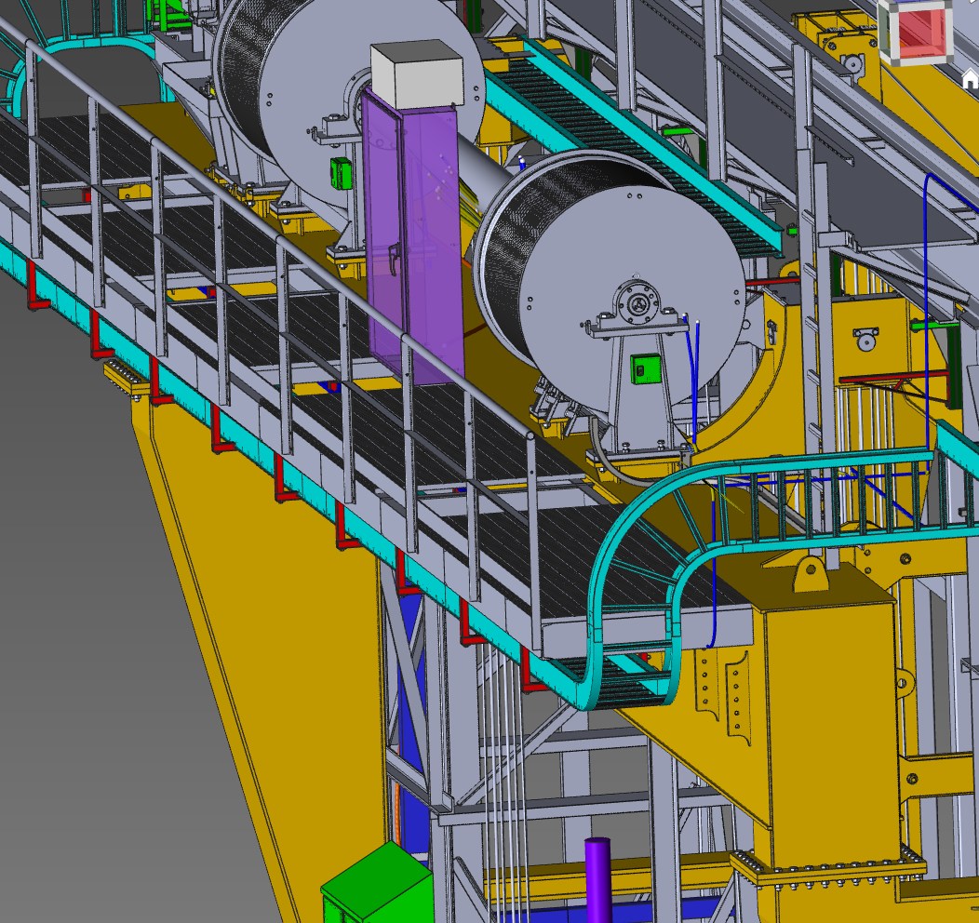Select the white box atop the purple cabinet

coord(415,74)
